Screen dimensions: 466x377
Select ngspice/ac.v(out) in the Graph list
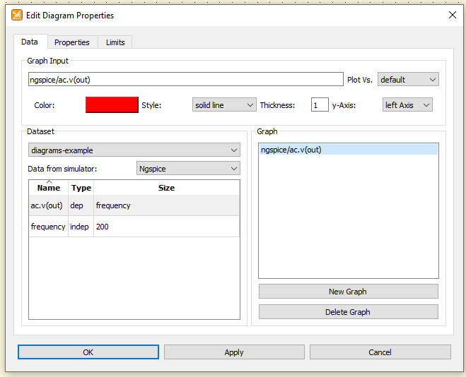click(349, 150)
